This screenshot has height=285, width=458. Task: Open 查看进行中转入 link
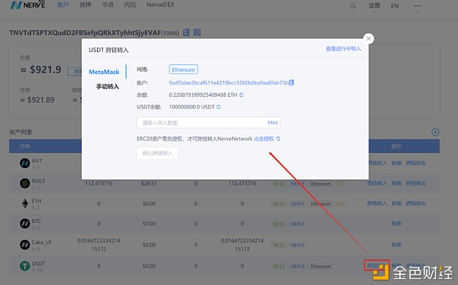pos(343,49)
